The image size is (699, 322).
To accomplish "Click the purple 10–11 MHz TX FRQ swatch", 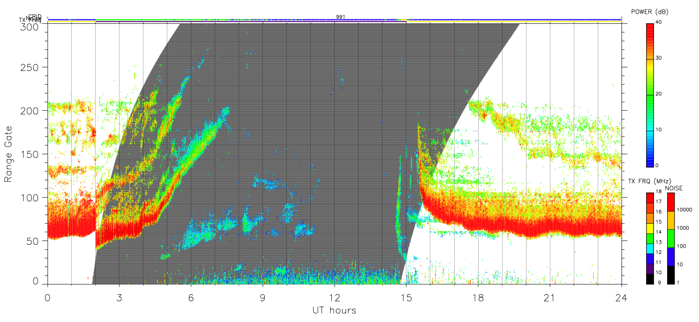I will [x=649, y=269].
